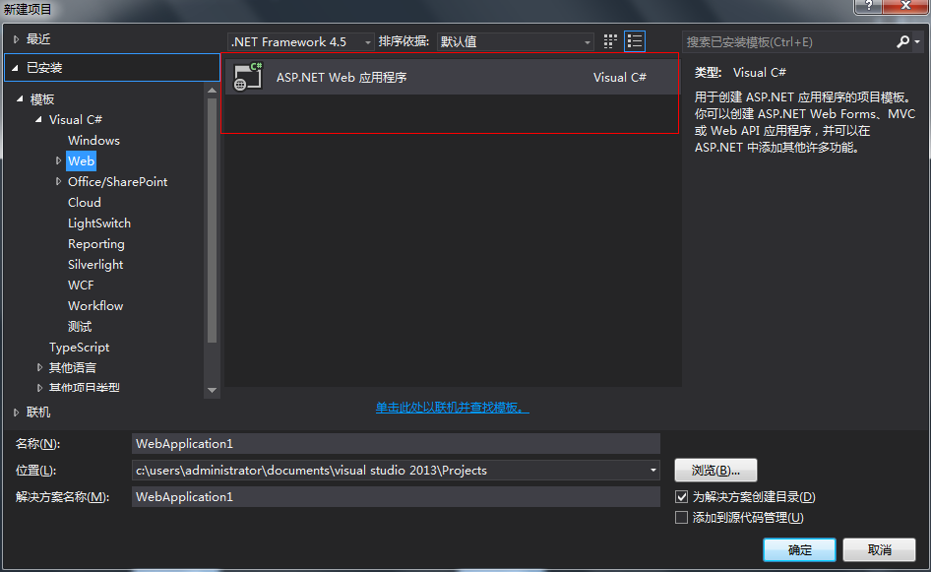Open the search options dropdown arrow
Screen dimensions: 931x572
click(x=917, y=41)
